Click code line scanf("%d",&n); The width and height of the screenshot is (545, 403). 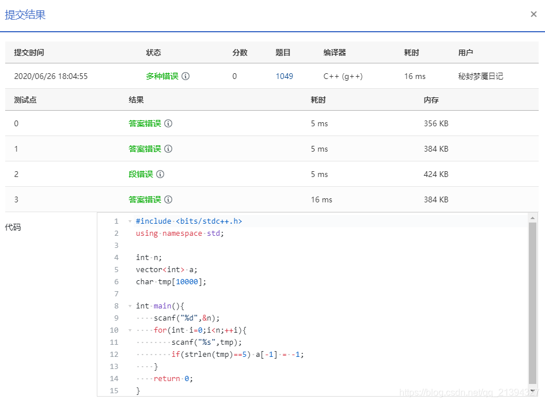pyautogui.click(x=187, y=318)
